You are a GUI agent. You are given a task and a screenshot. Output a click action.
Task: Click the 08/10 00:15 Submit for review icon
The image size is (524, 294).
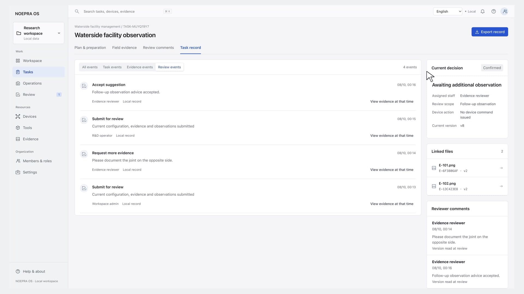[84, 120]
